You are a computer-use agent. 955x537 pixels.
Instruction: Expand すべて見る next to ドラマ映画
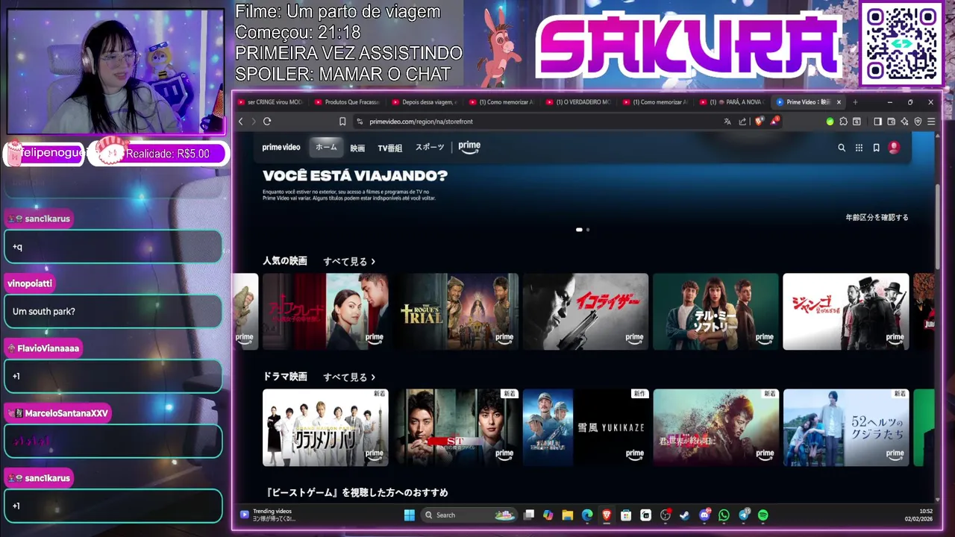coord(349,377)
